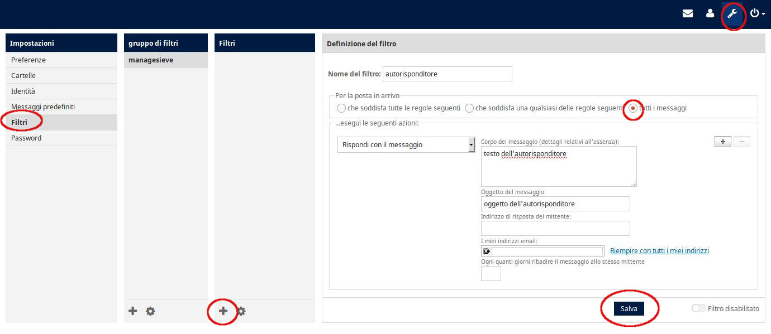Open the power logout menu
This screenshot has width=771, height=334.
point(757,13)
